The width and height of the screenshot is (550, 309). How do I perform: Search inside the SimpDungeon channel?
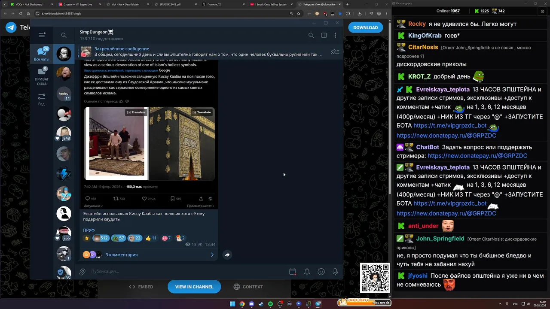(x=311, y=35)
